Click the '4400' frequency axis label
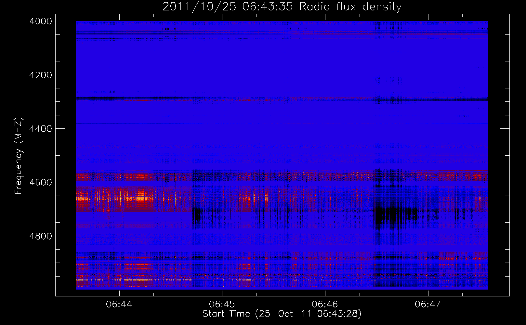The height and width of the screenshot is (325, 526). [41, 129]
